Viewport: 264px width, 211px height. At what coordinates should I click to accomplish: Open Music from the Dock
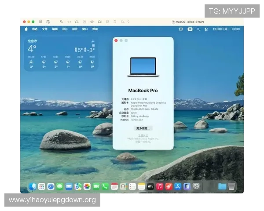(x=160, y=186)
